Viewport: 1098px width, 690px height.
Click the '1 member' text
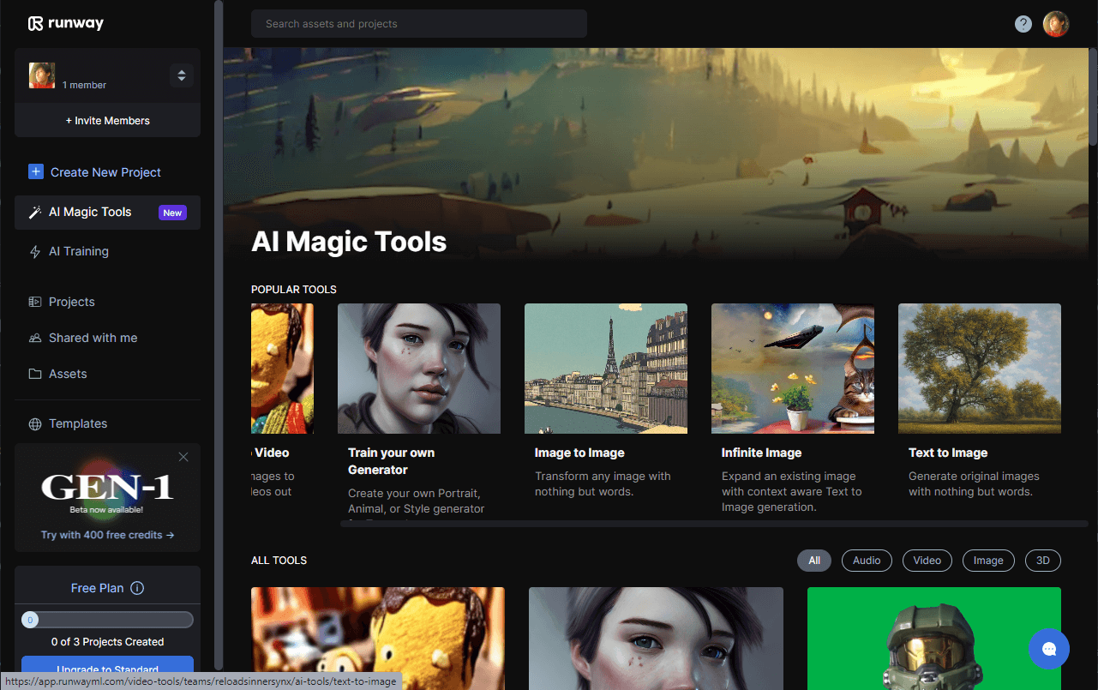click(x=85, y=86)
